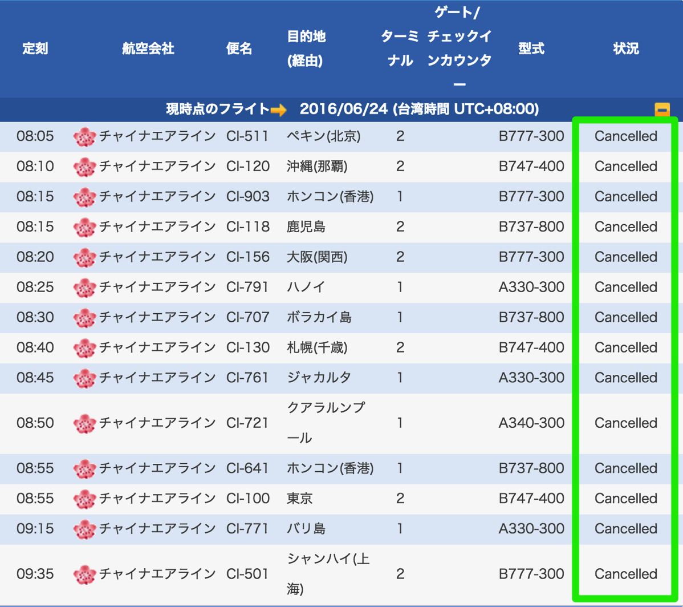Click the 航空会社 column header
This screenshot has width=683, height=607.
pyautogui.click(x=148, y=49)
